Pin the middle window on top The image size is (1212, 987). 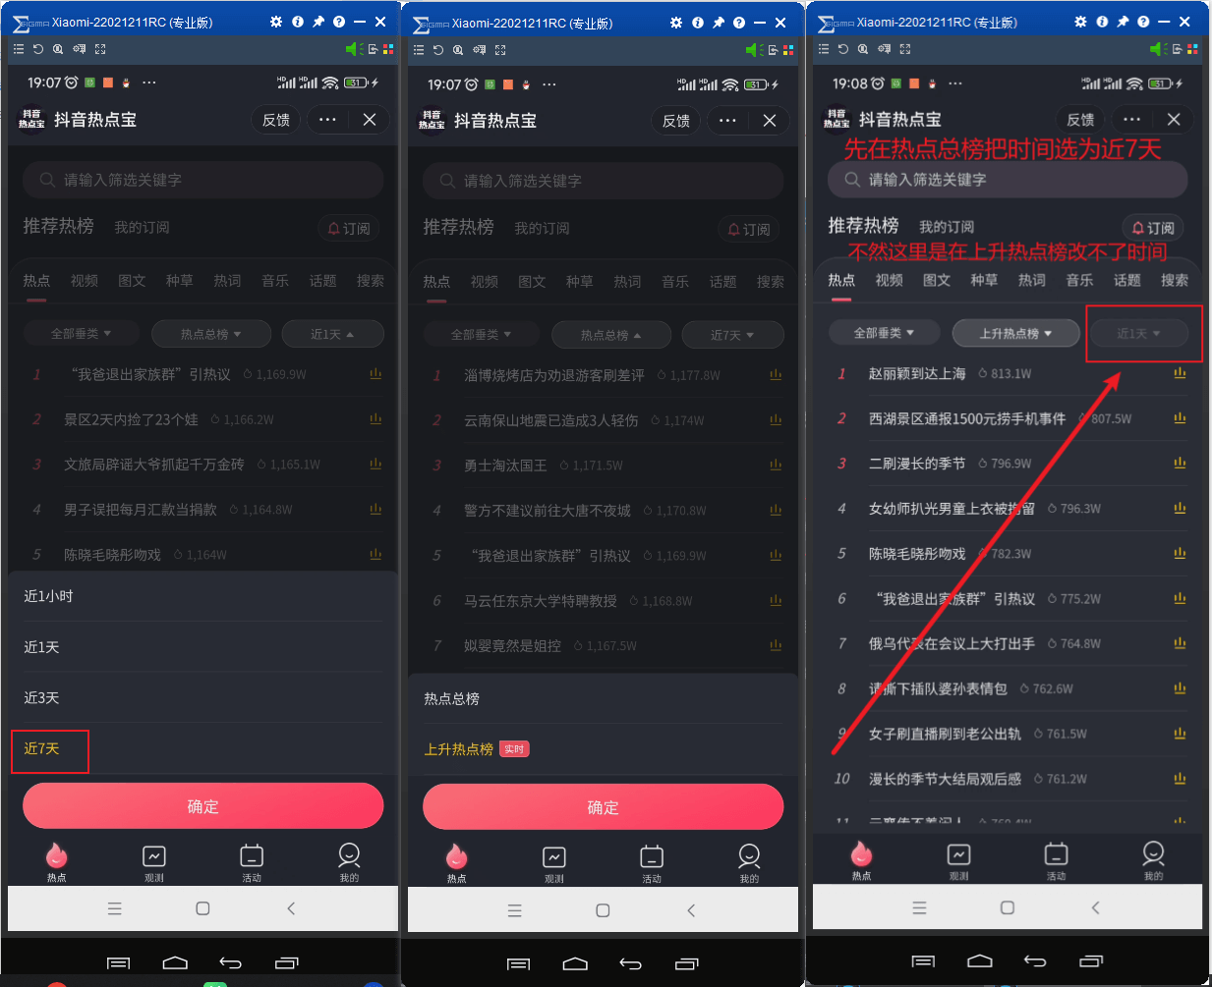point(719,23)
